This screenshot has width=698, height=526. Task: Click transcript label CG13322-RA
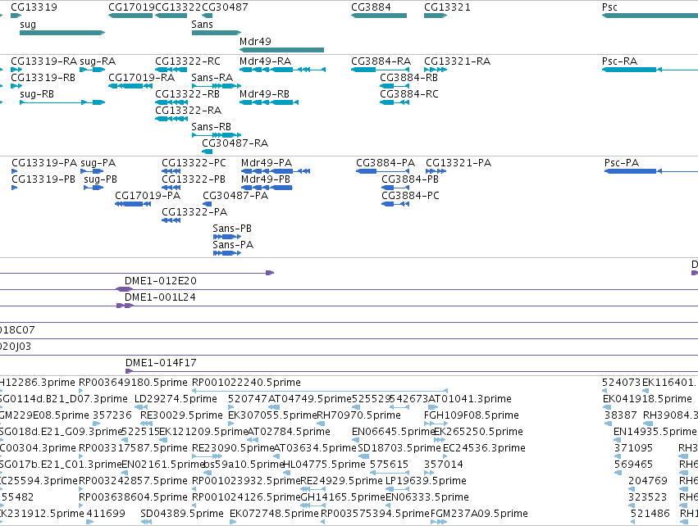(189, 110)
